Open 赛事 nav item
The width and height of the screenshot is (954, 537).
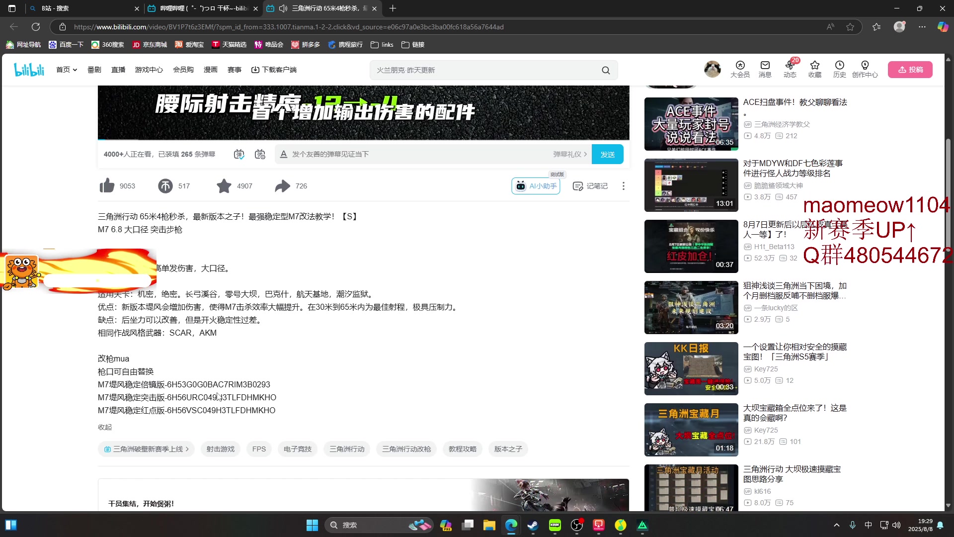click(x=235, y=70)
